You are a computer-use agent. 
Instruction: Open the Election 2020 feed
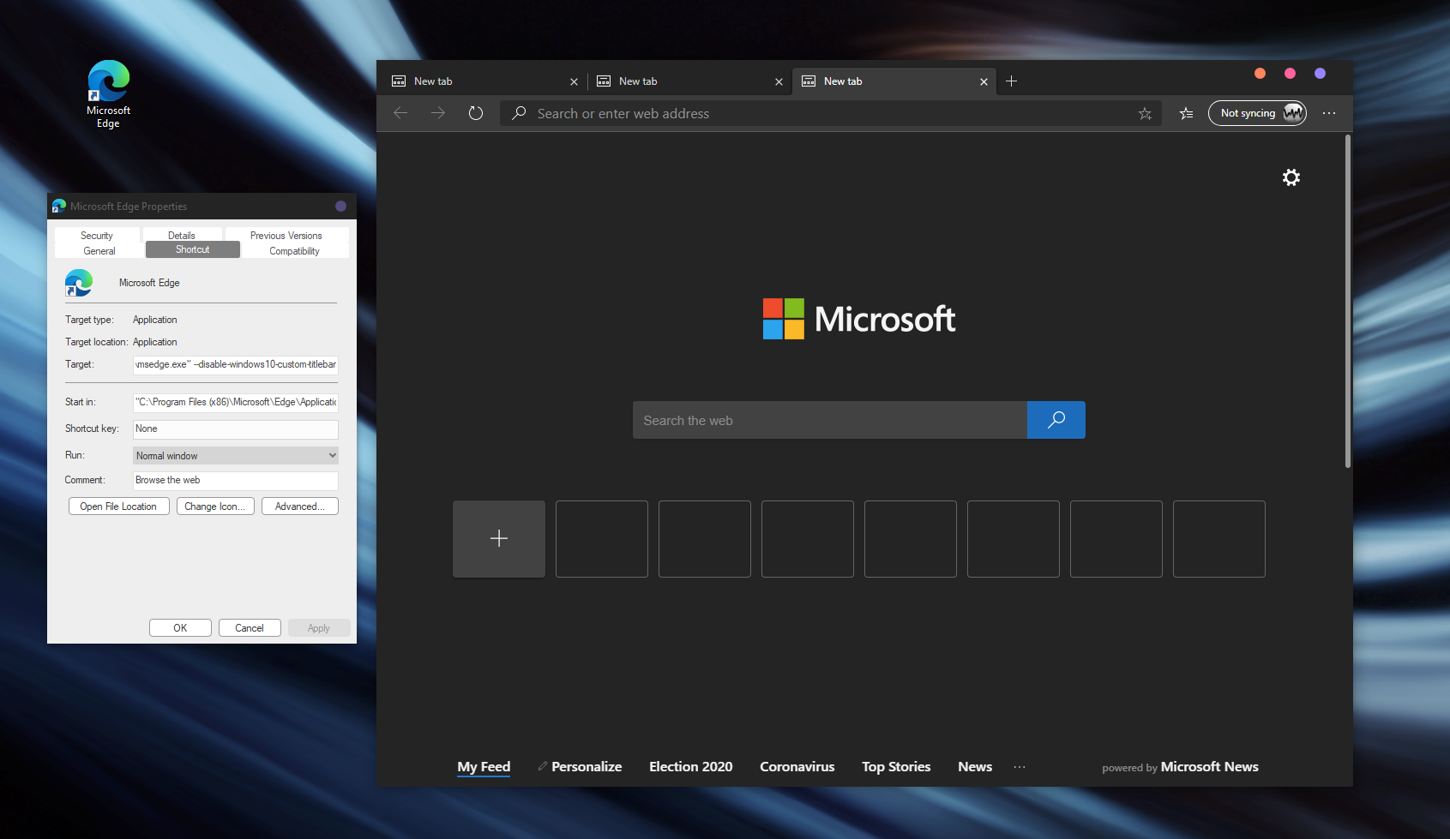pos(691,767)
